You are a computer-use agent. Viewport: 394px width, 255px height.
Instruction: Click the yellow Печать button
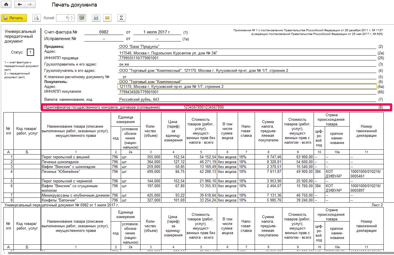tap(14, 18)
